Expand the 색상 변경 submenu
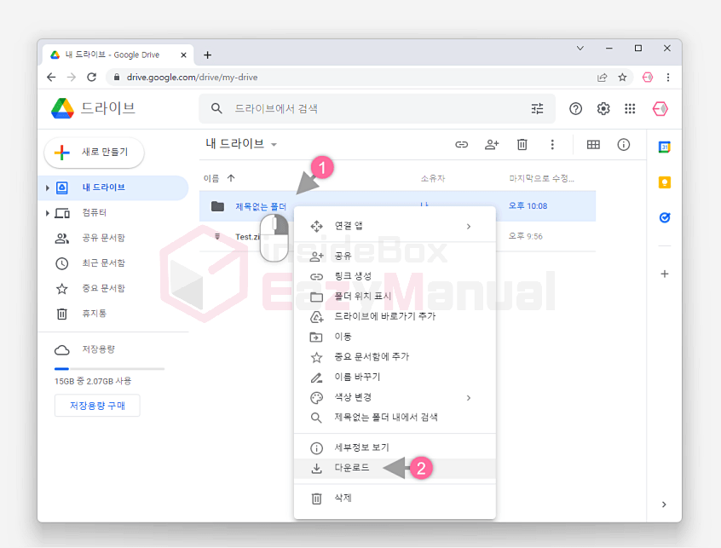721x548 pixels. click(395, 397)
